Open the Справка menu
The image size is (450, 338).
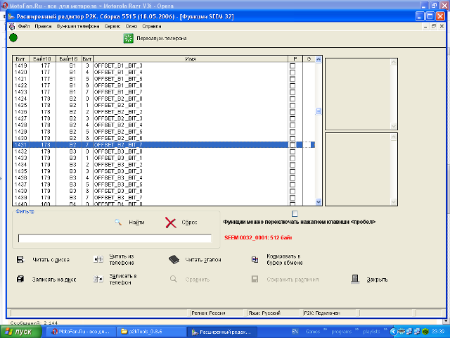pos(152,27)
